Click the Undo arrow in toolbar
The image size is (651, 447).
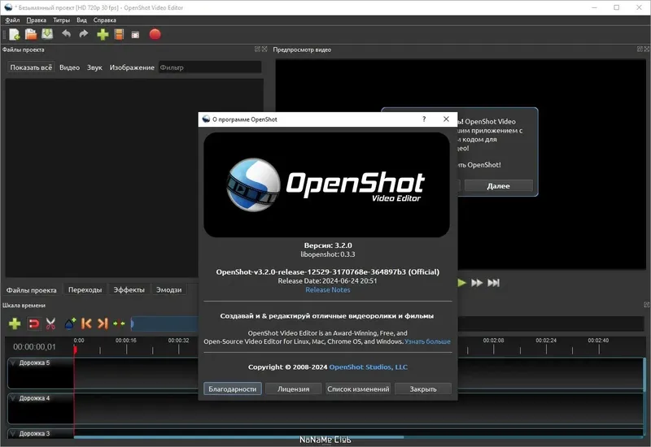coord(66,34)
